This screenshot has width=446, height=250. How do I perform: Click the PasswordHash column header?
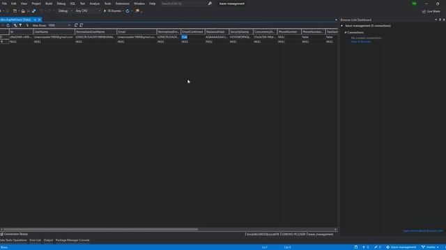pos(217,32)
